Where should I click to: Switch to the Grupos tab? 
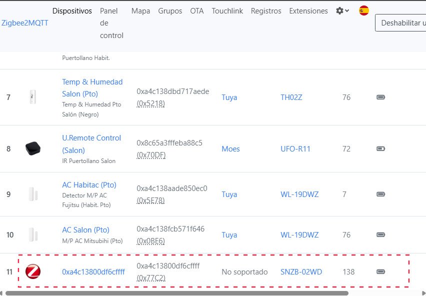tap(170, 11)
